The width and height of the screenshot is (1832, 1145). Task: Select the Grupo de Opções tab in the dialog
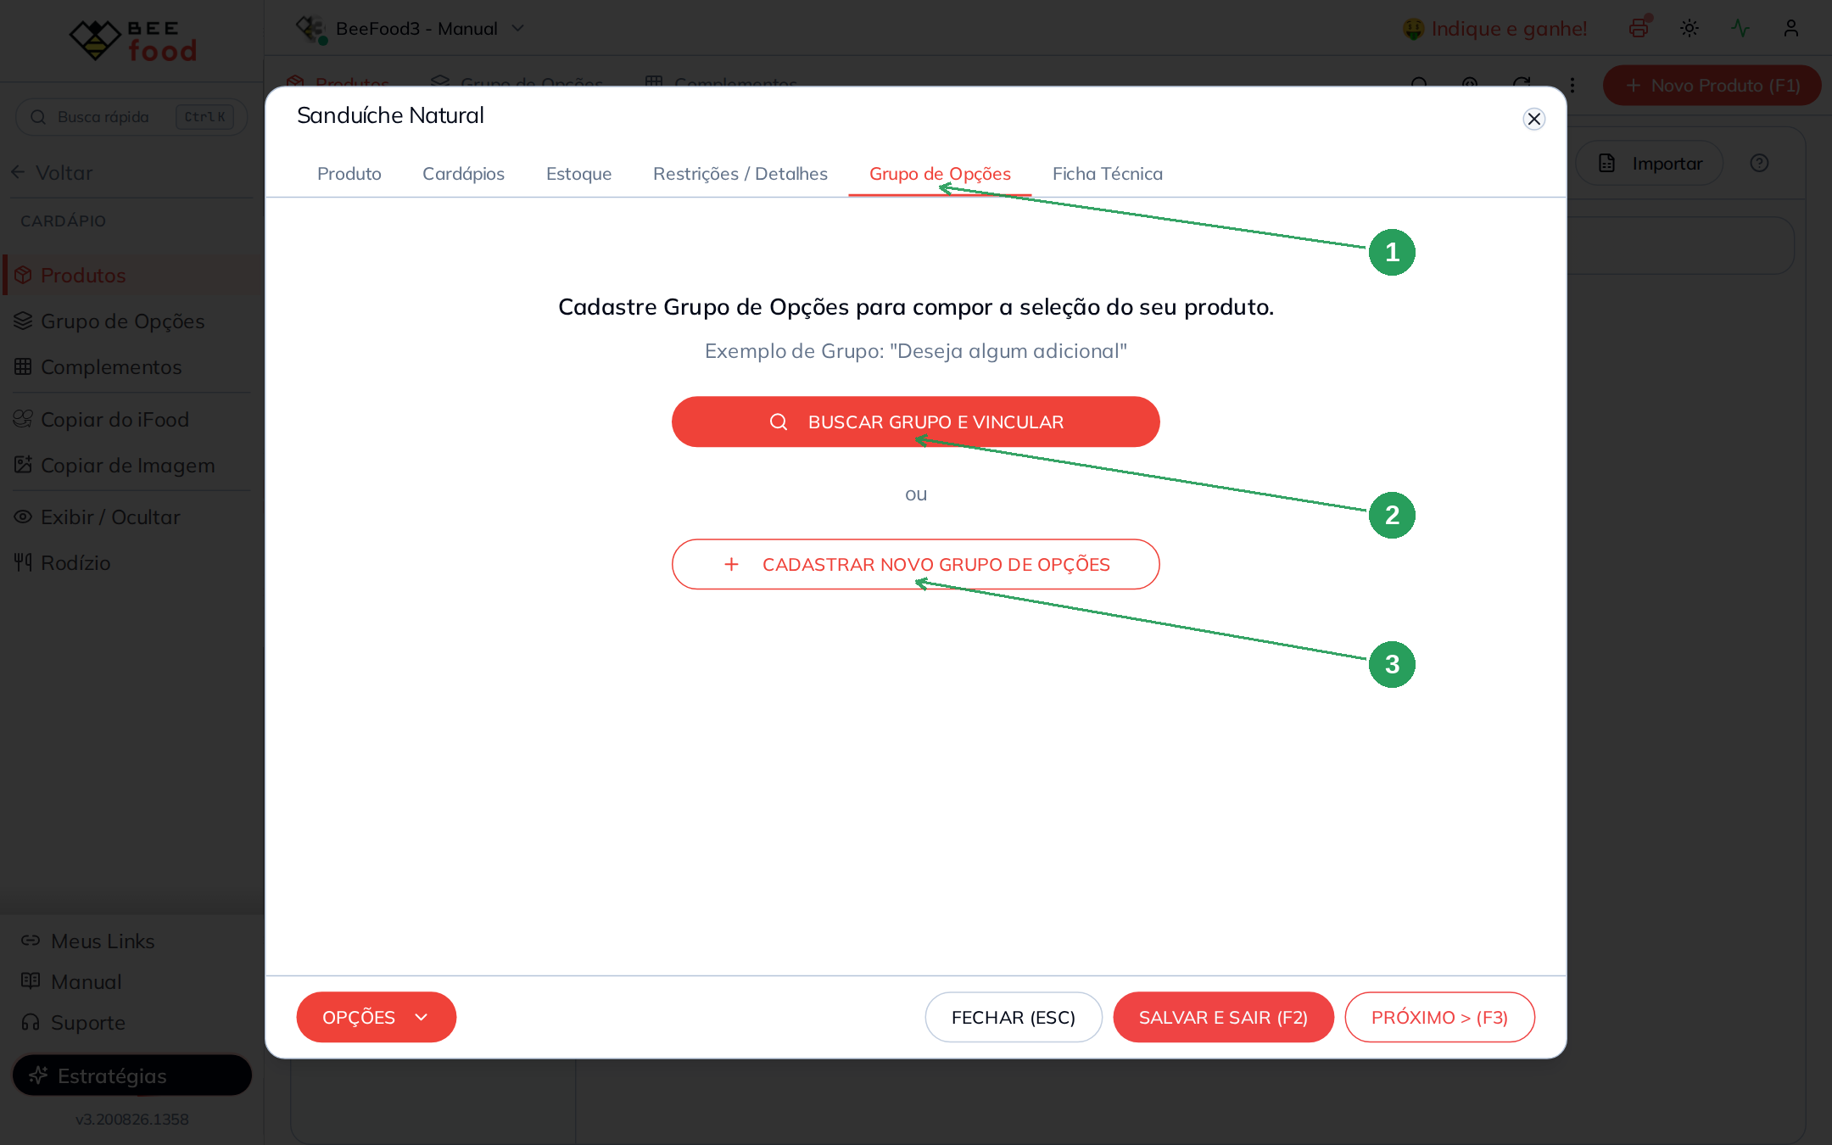(x=940, y=174)
